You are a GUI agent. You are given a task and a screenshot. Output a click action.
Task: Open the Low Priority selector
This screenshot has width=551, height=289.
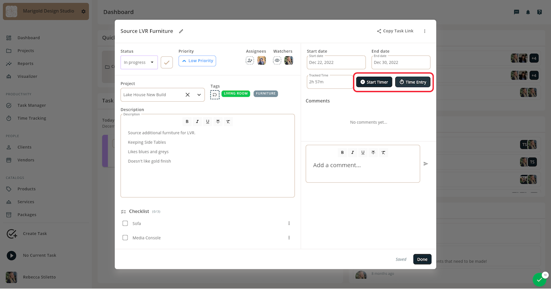click(197, 61)
